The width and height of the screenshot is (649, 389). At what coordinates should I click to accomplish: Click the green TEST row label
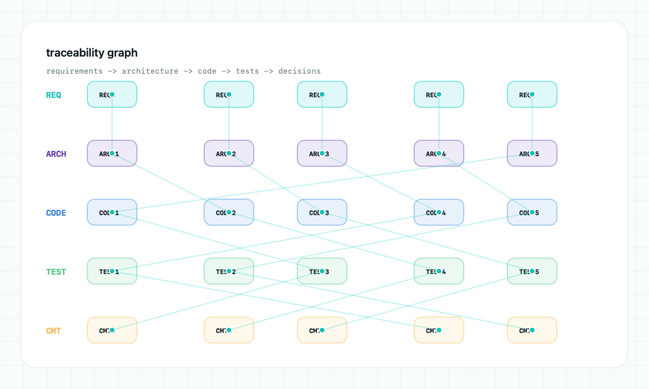(x=56, y=272)
